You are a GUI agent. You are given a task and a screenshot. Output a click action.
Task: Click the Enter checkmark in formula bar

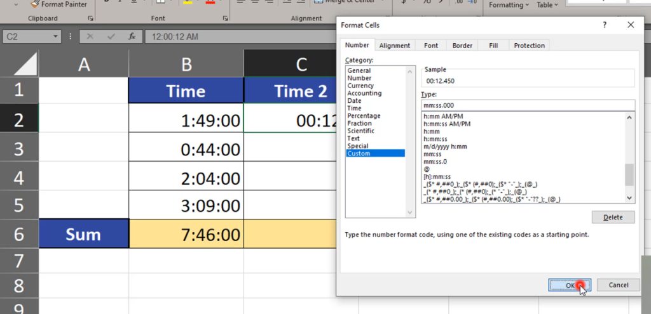(112, 37)
